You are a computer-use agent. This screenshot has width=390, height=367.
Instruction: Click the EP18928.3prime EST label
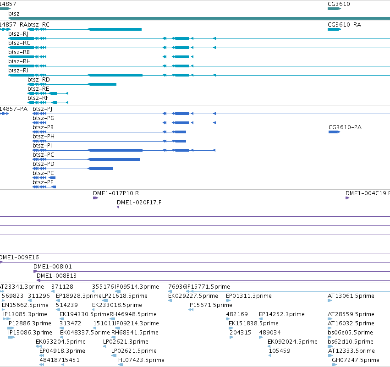point(79,296)
